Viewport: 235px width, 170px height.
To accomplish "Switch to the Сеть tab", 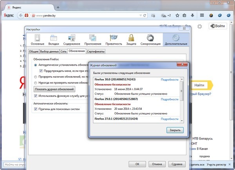I will tap(63, 52).
